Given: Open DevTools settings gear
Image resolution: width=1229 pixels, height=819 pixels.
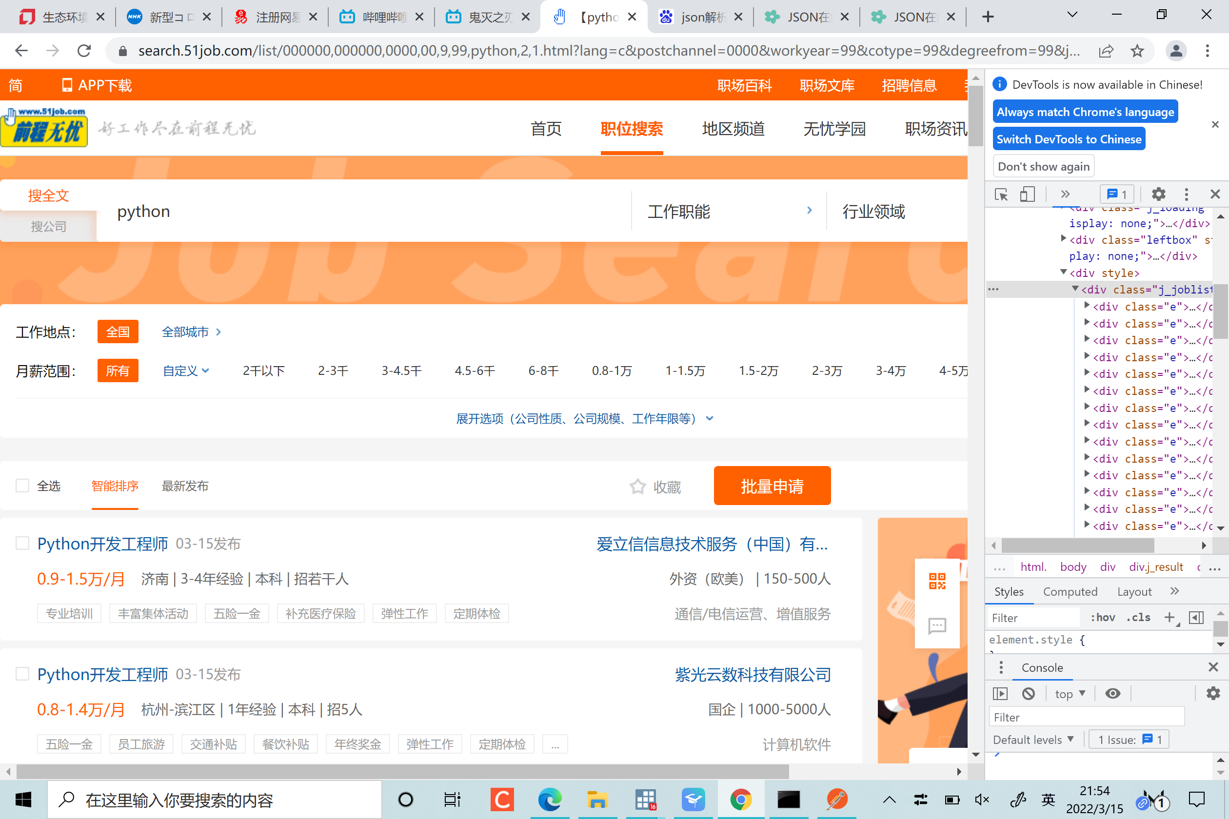Looking at the screenshot, I should pyautogui.click(x=1158, y=195).
